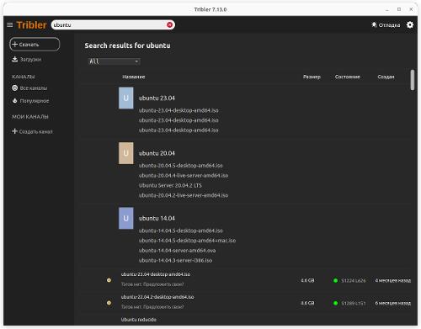Sort by Размер column header
The image size is (421, 329).
click(312, 77)
